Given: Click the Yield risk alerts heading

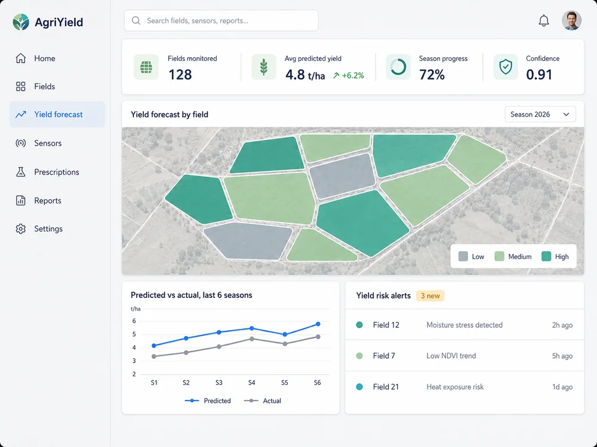Looking at the screenshot, I should [x=383, y=296].
